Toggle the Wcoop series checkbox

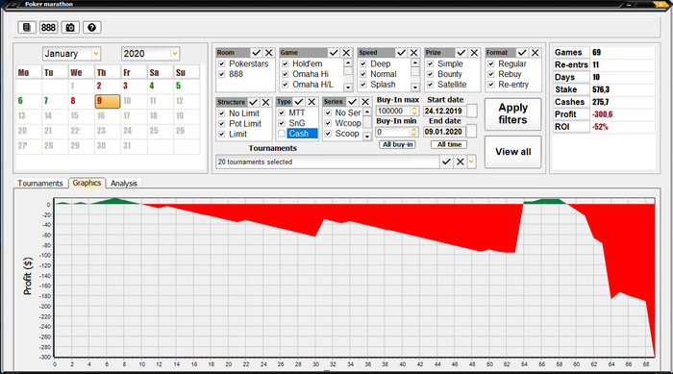(329, 123)
